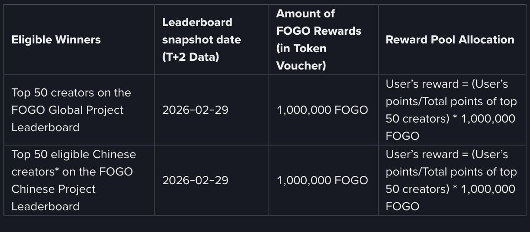Click the "(in Token Voucher)" header text
This screenshot has width=530, height=232.
coord(301,57)
